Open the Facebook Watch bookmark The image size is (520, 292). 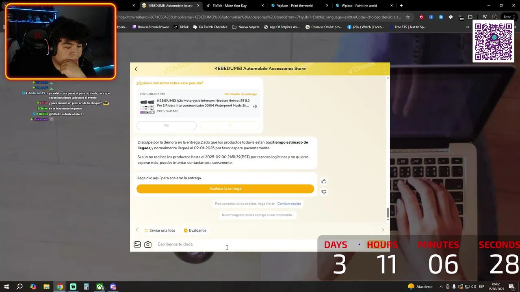366,27
